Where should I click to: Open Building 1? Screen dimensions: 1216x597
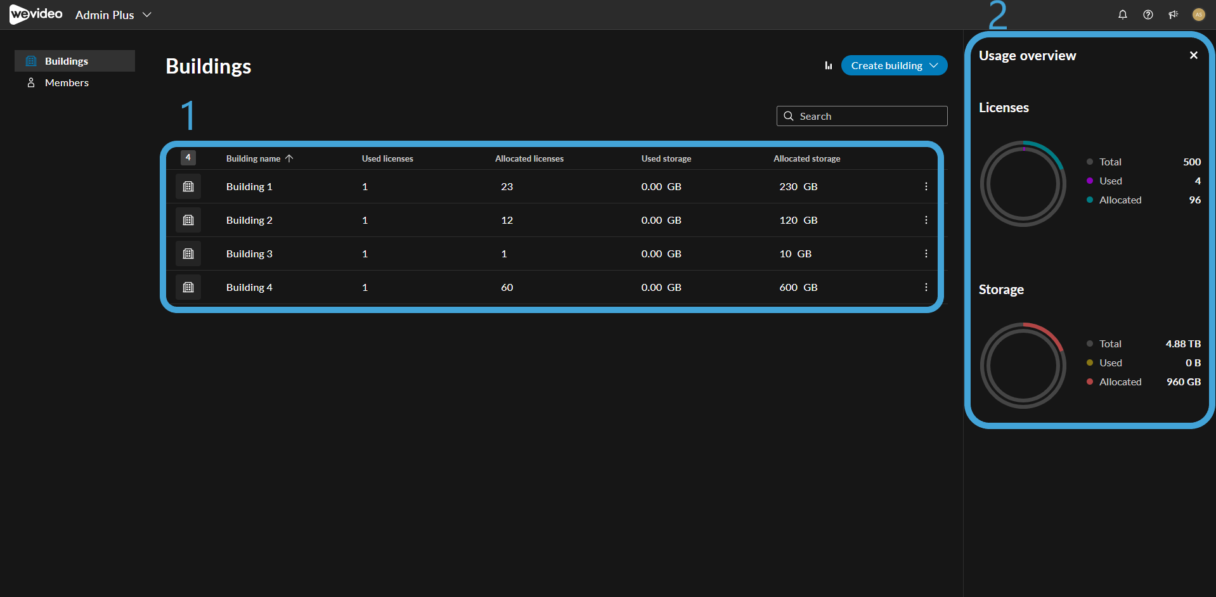pos(249,186)
